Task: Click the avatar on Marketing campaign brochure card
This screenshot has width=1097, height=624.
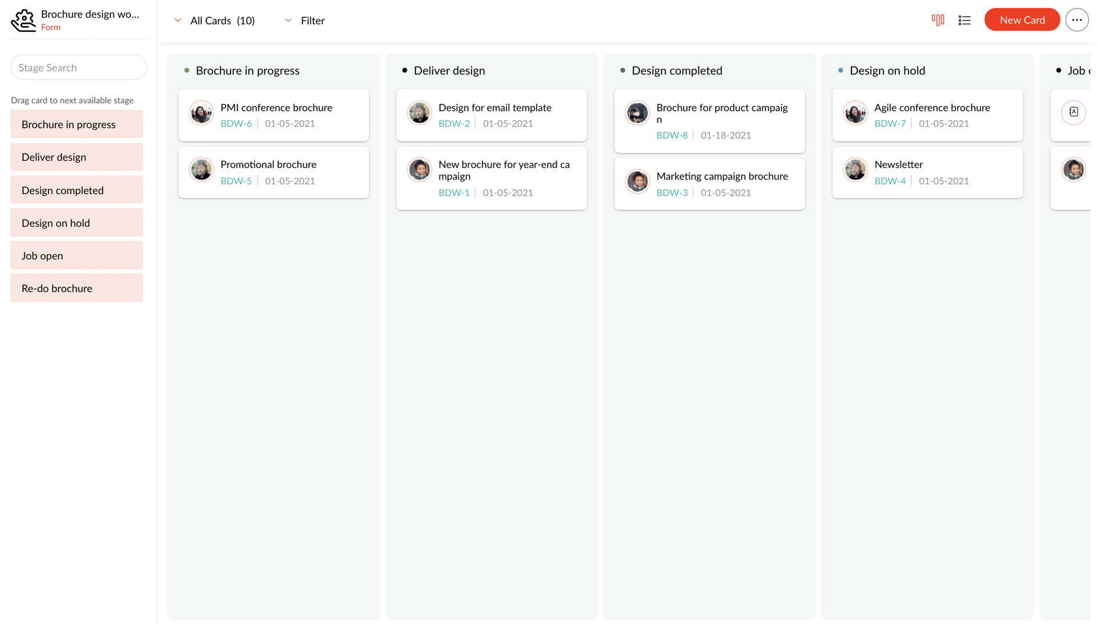Action: [637, 182]
